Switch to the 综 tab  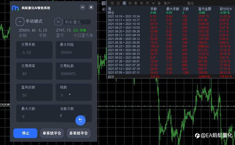(x=112, y=3)
